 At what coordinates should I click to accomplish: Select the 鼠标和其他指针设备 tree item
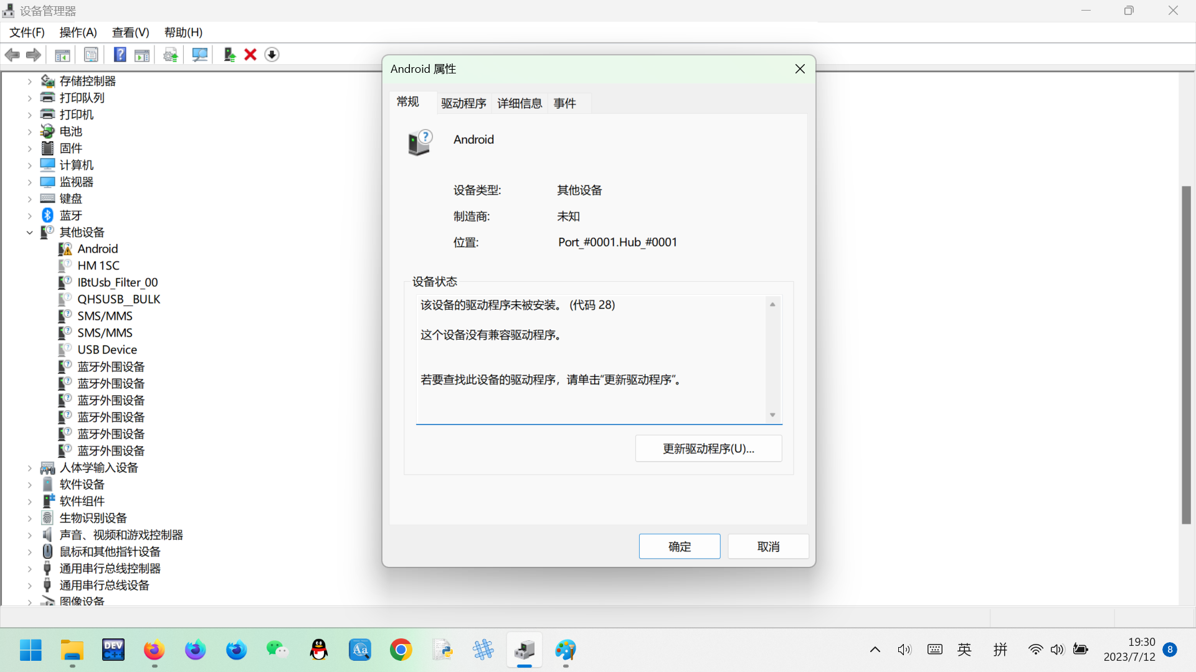coord(110,551)
